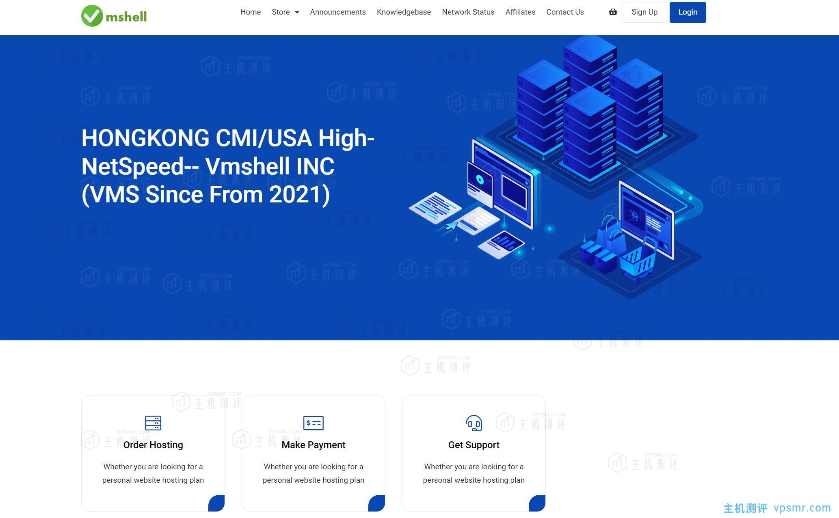The width and height of the screenshot is (839, 518).
Task: Select the Announcements menu item
Action: pos(338,12)
